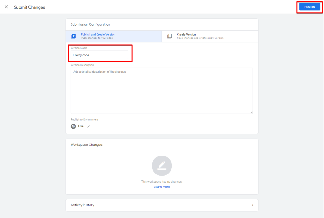Click the Submission Configuration heading

[x=90, y=24]
